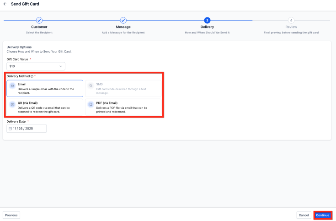Open the Gift Card Value dropdown

36,66
